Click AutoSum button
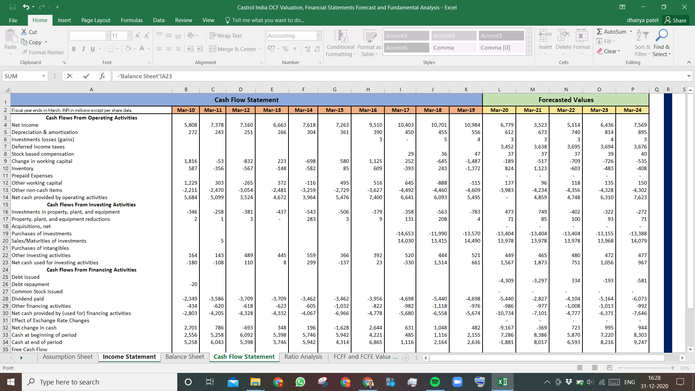The height and width of the screenshot is (391, 695). (x=611, y=31)
